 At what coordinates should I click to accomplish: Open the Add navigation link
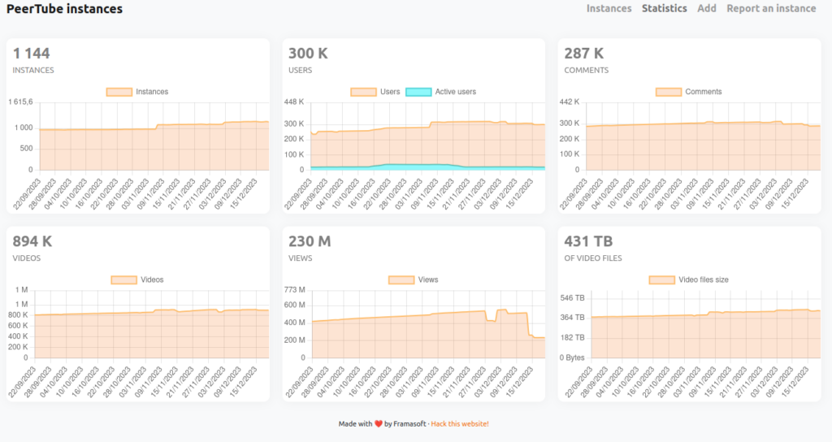[x=707, y=8]
